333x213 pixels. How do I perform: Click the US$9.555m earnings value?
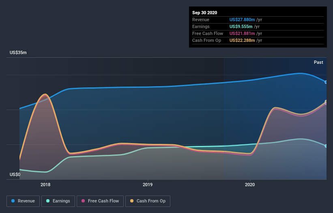(241, 26)
